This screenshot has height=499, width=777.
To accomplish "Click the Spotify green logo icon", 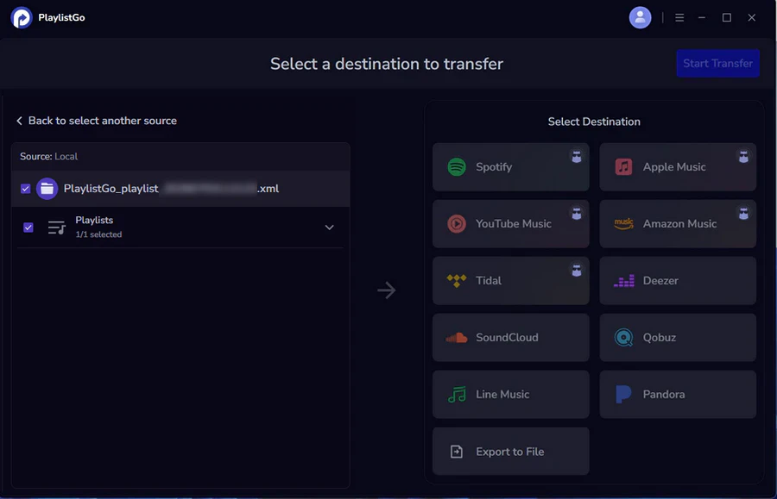I will [x=457, y=167].
